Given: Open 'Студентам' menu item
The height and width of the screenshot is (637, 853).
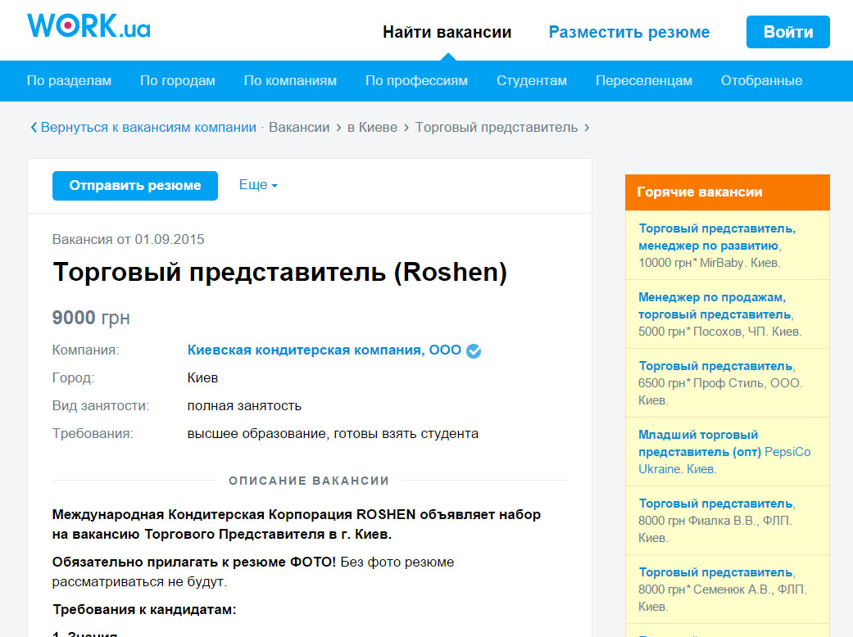Looking at the screenshot, I should 532,80.
